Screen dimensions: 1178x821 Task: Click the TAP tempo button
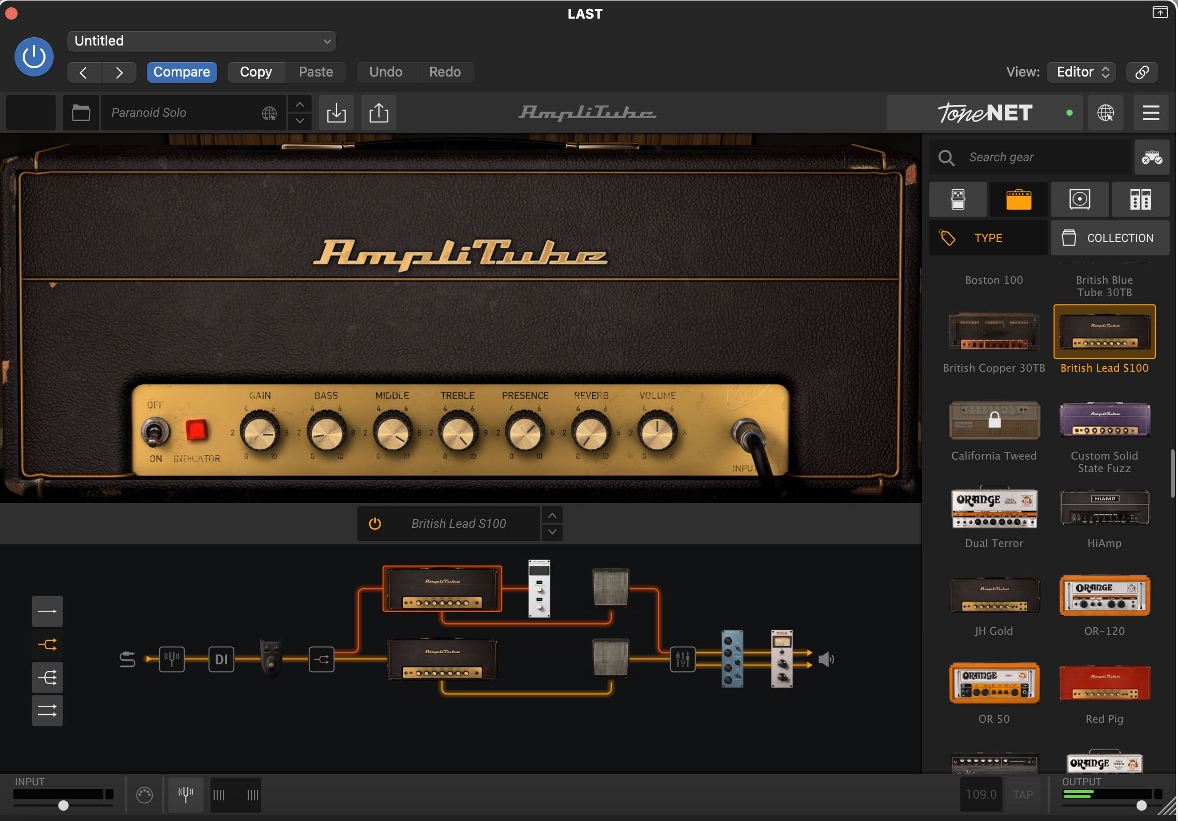(x=1022, y=795)
